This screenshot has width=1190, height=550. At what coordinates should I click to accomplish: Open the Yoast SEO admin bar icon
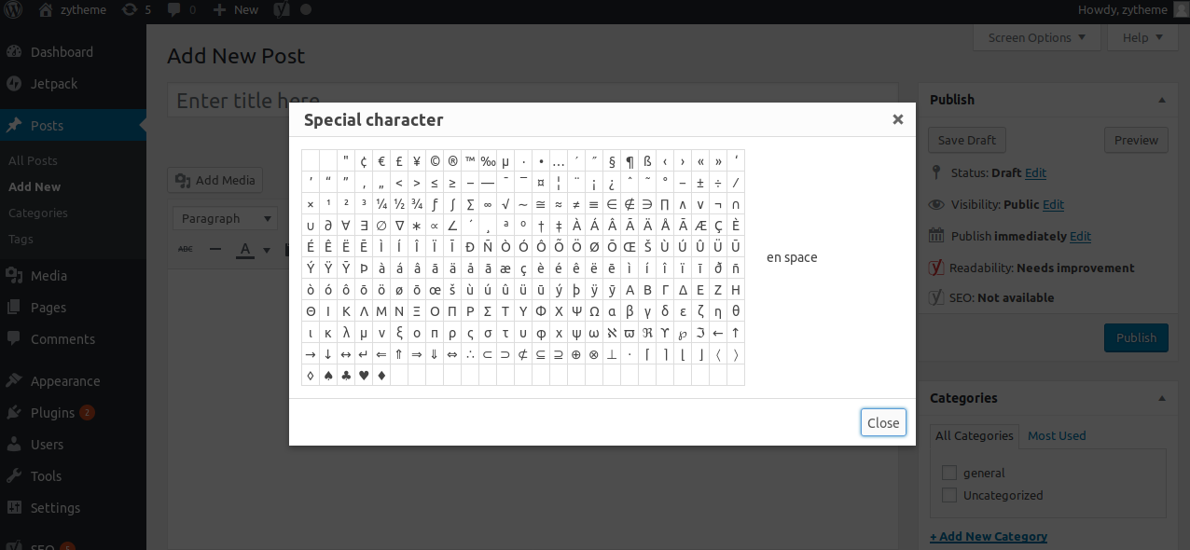click(x=280, y=10)
